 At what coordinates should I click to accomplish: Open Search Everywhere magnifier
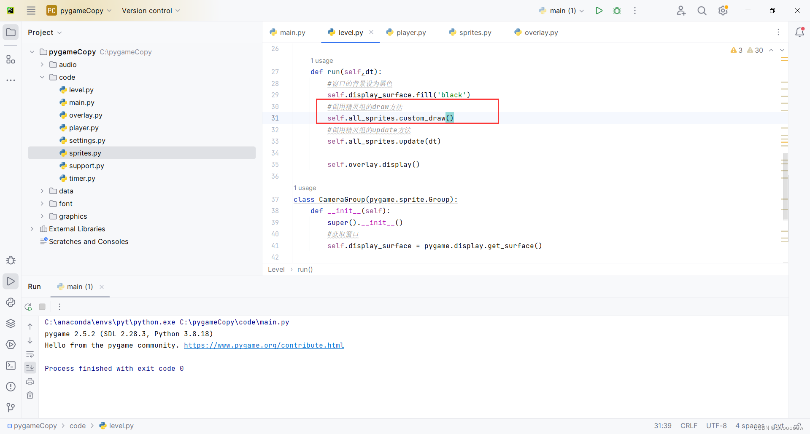(x=702, y=11)
